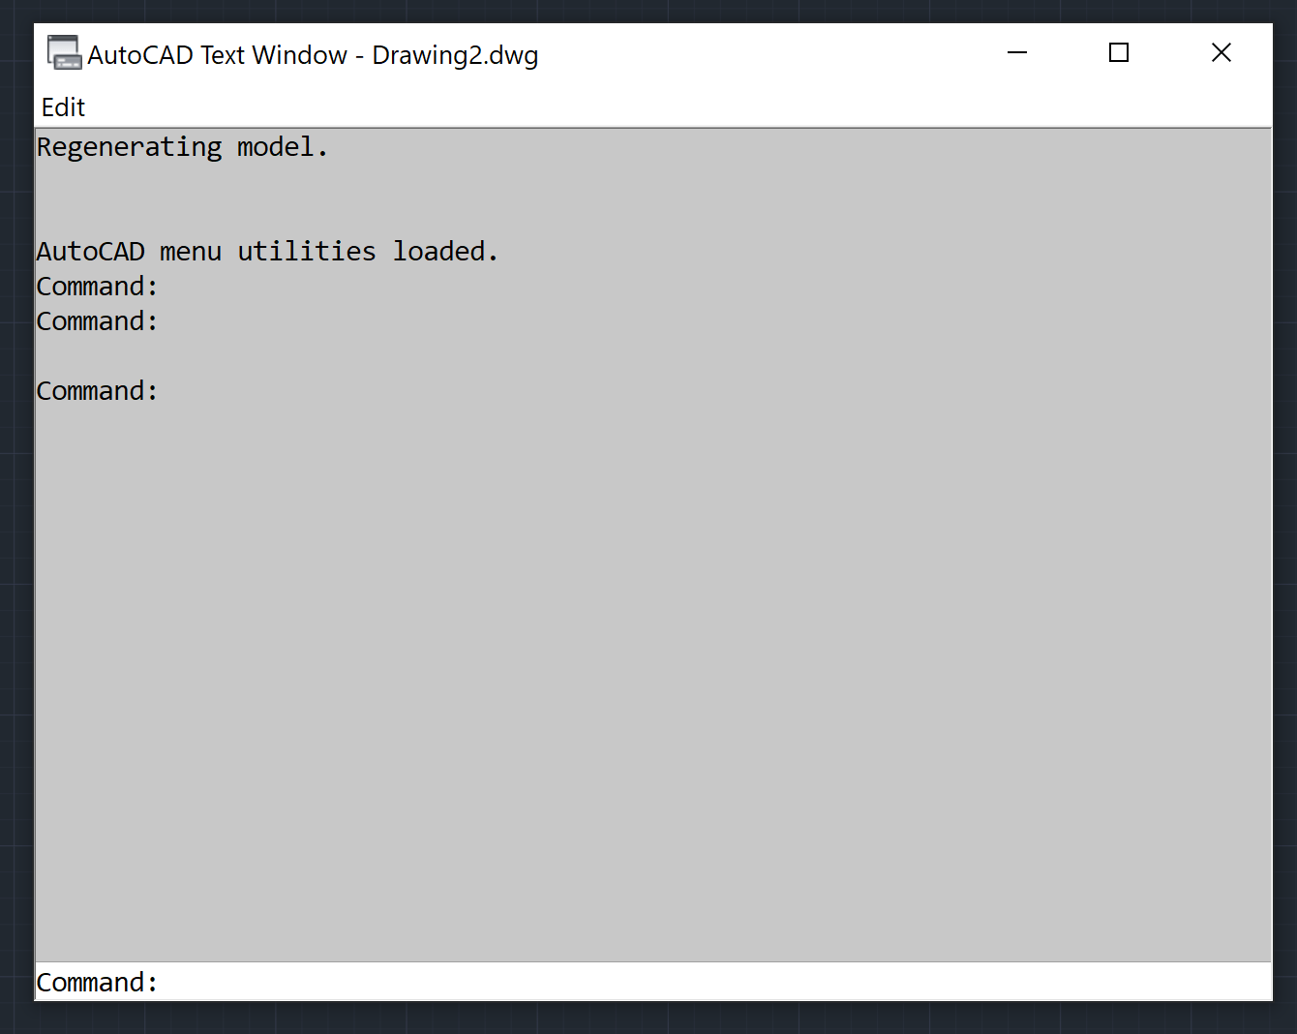Click the third 'Command:' prompt in history area

tap(96, 390)
